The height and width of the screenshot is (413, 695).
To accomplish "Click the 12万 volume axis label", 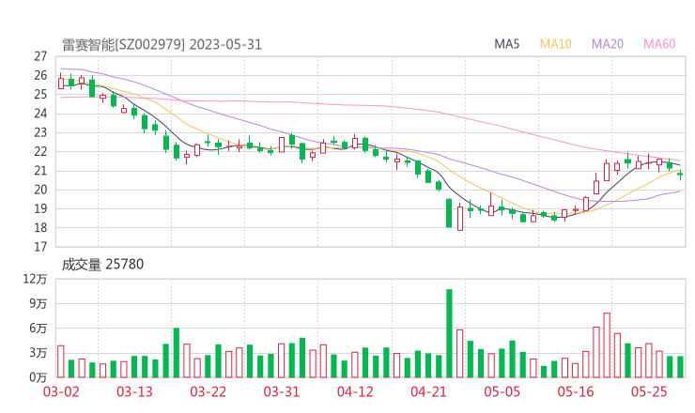I will point(35,279).
